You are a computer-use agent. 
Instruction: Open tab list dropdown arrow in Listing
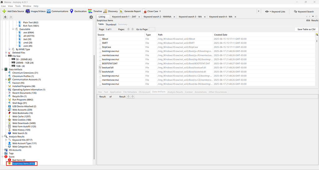pos(313,17)
